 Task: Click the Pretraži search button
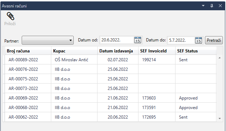click(x=214, y=40)
